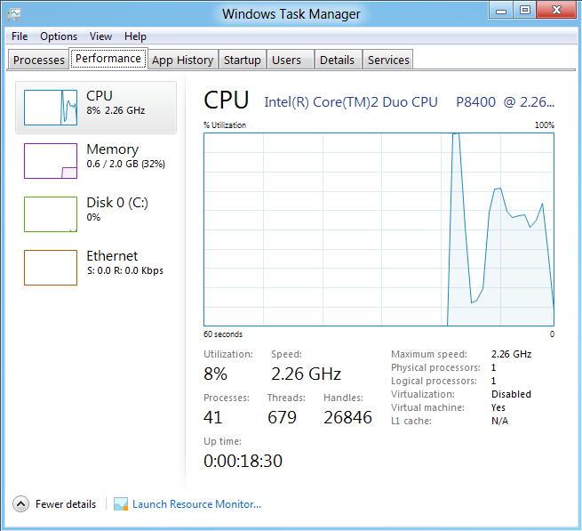Click the CPU utilization graph
The height and width of the screenshot is (531, 582).
[379, 229]
